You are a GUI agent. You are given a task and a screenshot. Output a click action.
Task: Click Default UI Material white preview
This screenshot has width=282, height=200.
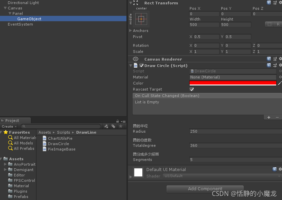(x=138, y=172)
